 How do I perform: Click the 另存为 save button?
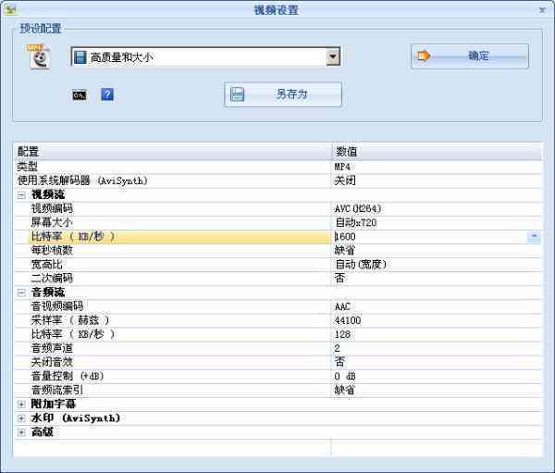coord(283,94)
